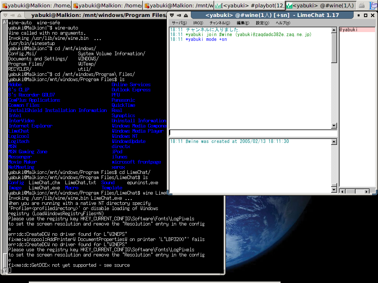Open the IRC(I) menu

pos(198,23)
